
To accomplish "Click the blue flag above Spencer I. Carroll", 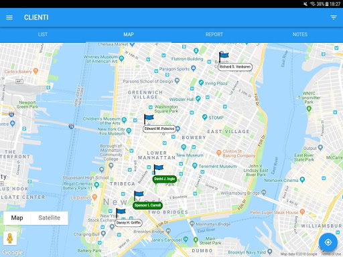I will (x=139, y=196).
